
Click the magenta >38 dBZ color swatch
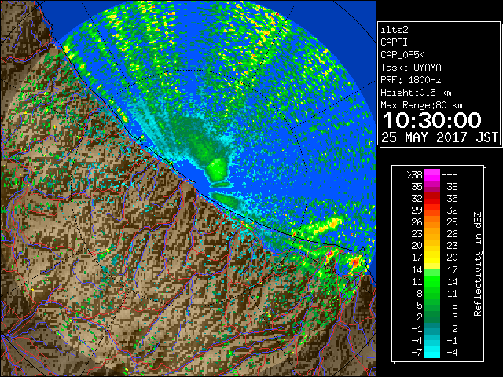[432, 175]
